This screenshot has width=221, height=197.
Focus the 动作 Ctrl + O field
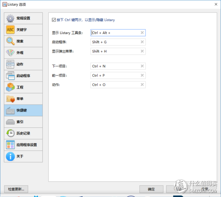click(118, 85)
